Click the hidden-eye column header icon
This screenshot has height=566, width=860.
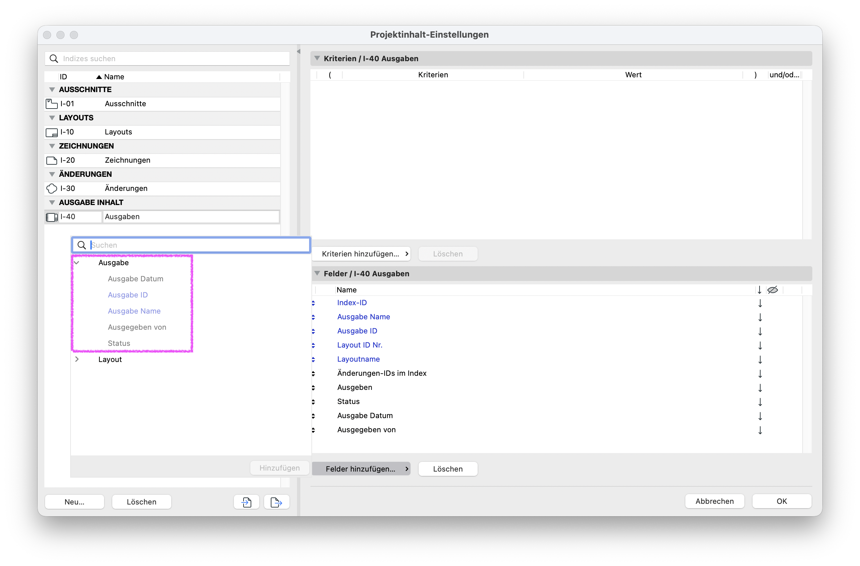[x=772, y=290]
